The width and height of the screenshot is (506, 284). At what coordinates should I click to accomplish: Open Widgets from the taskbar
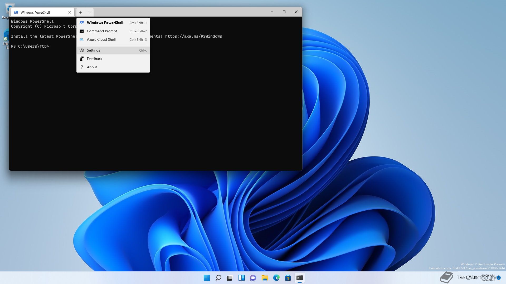tap(242, 278)
